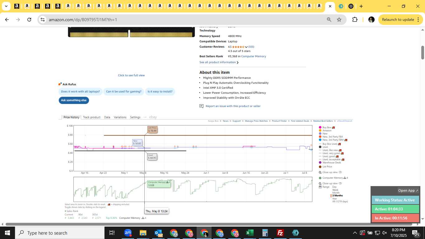425x239 pixels.
Task: Select the All (1219 days) range
Action: 340,202
